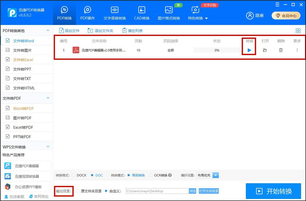The image size is (306, 201).
Task: Select the DOCX format radio button
Action: (x=73, y=175)
